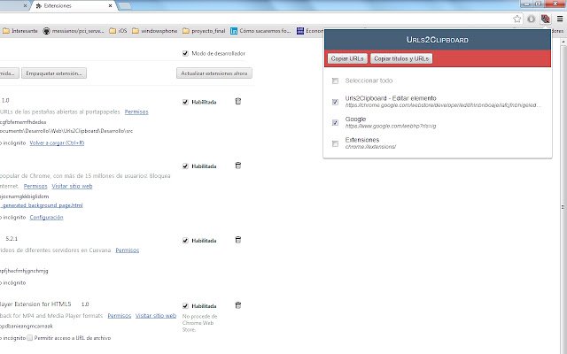567x354 pixels.
Task: Click the Copiar URLs button
Action: click(347, 58)
